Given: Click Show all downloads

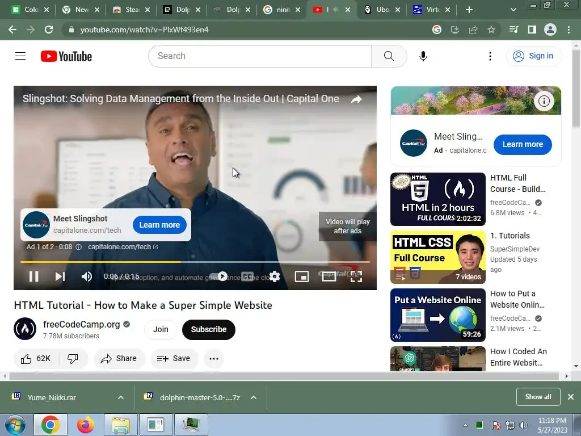Looking at the screenshot, I should coord(538,397).
